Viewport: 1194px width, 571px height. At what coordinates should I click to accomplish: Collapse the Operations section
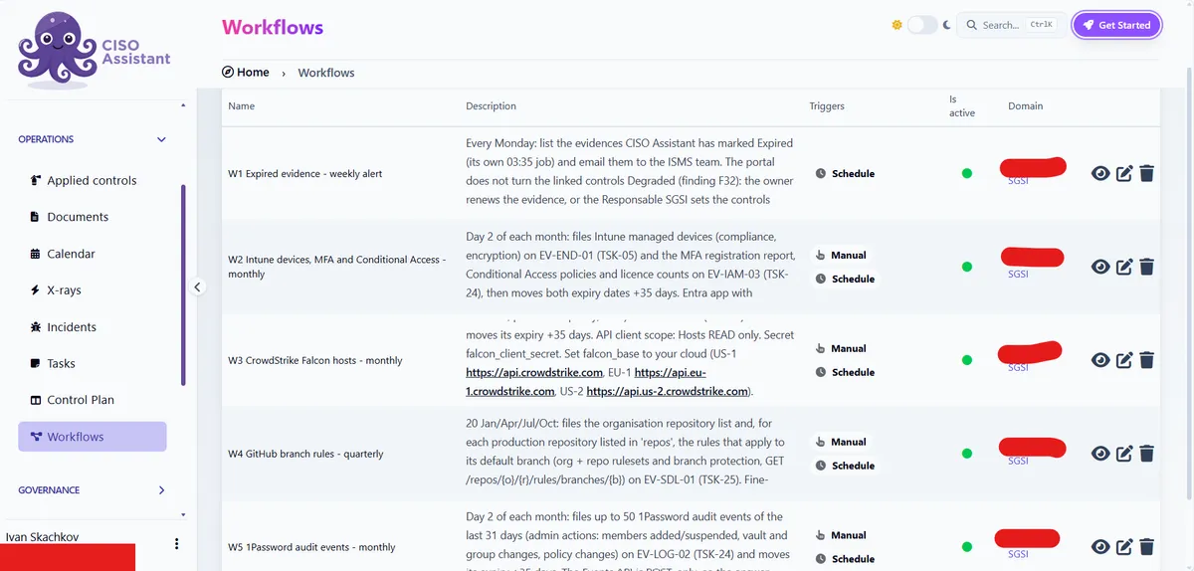point(93,139)
